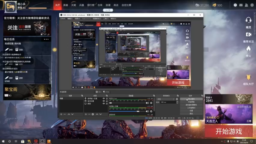Increase transition duration with up arrow
This screenshot has width=256, height=144.
(x=177, y=101)
